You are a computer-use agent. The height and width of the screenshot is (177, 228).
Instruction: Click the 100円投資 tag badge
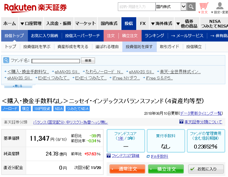(42, 109)
